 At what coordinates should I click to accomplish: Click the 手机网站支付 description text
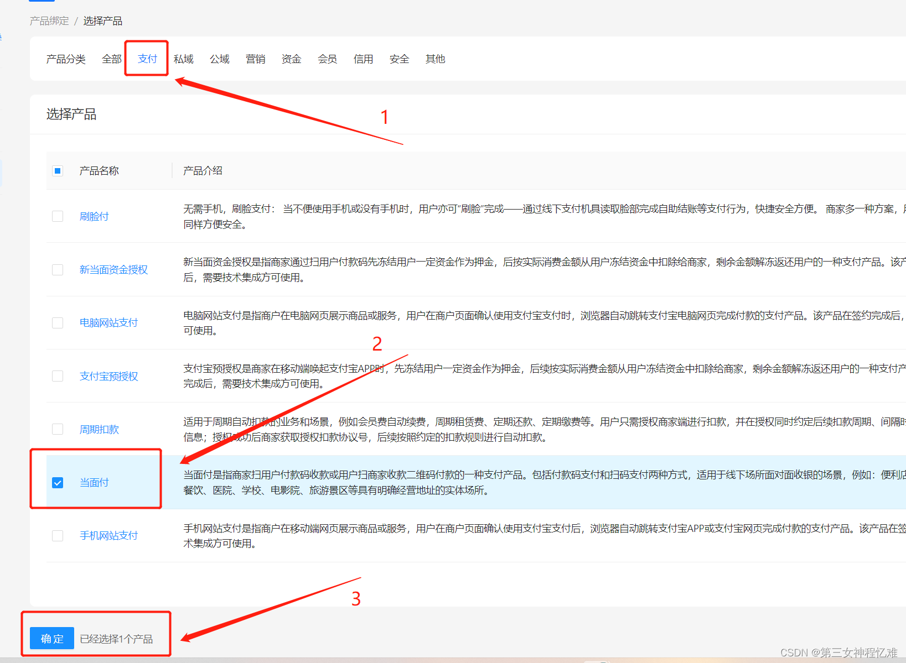tap(545, 536)
